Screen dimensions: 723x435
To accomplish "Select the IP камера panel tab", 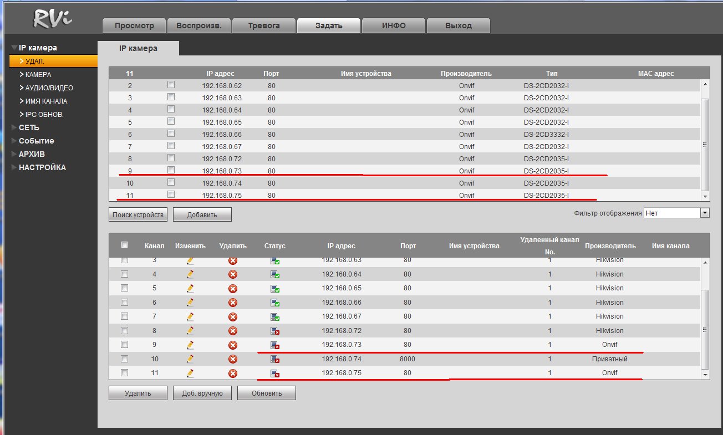I will [x=138, y=48].
